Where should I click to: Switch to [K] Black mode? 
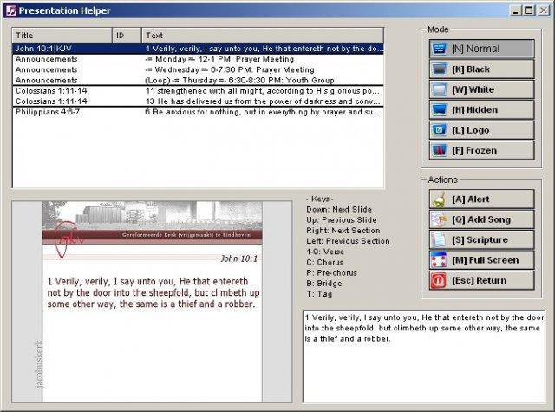click(x=482, y=69)
